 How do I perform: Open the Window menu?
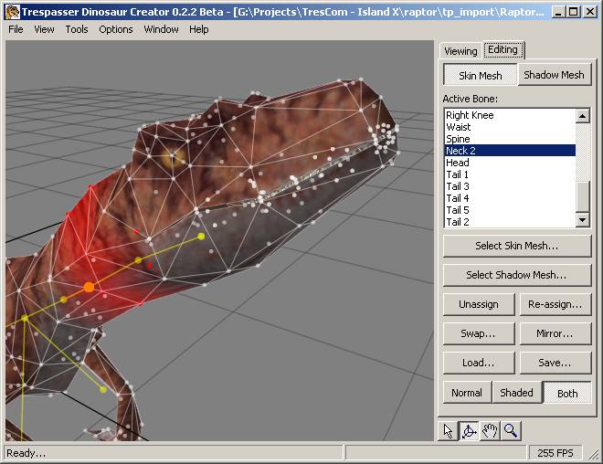161,29
